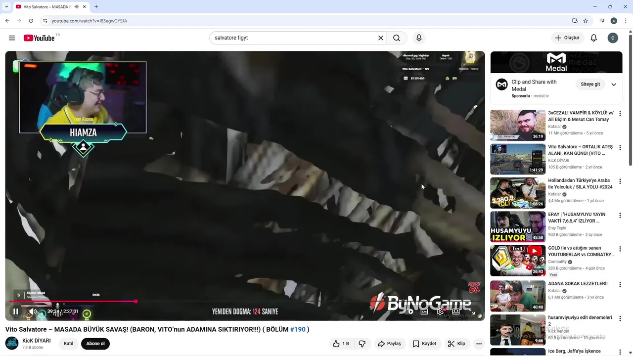Open the Medal ad banner image

(x=556, y=62)
